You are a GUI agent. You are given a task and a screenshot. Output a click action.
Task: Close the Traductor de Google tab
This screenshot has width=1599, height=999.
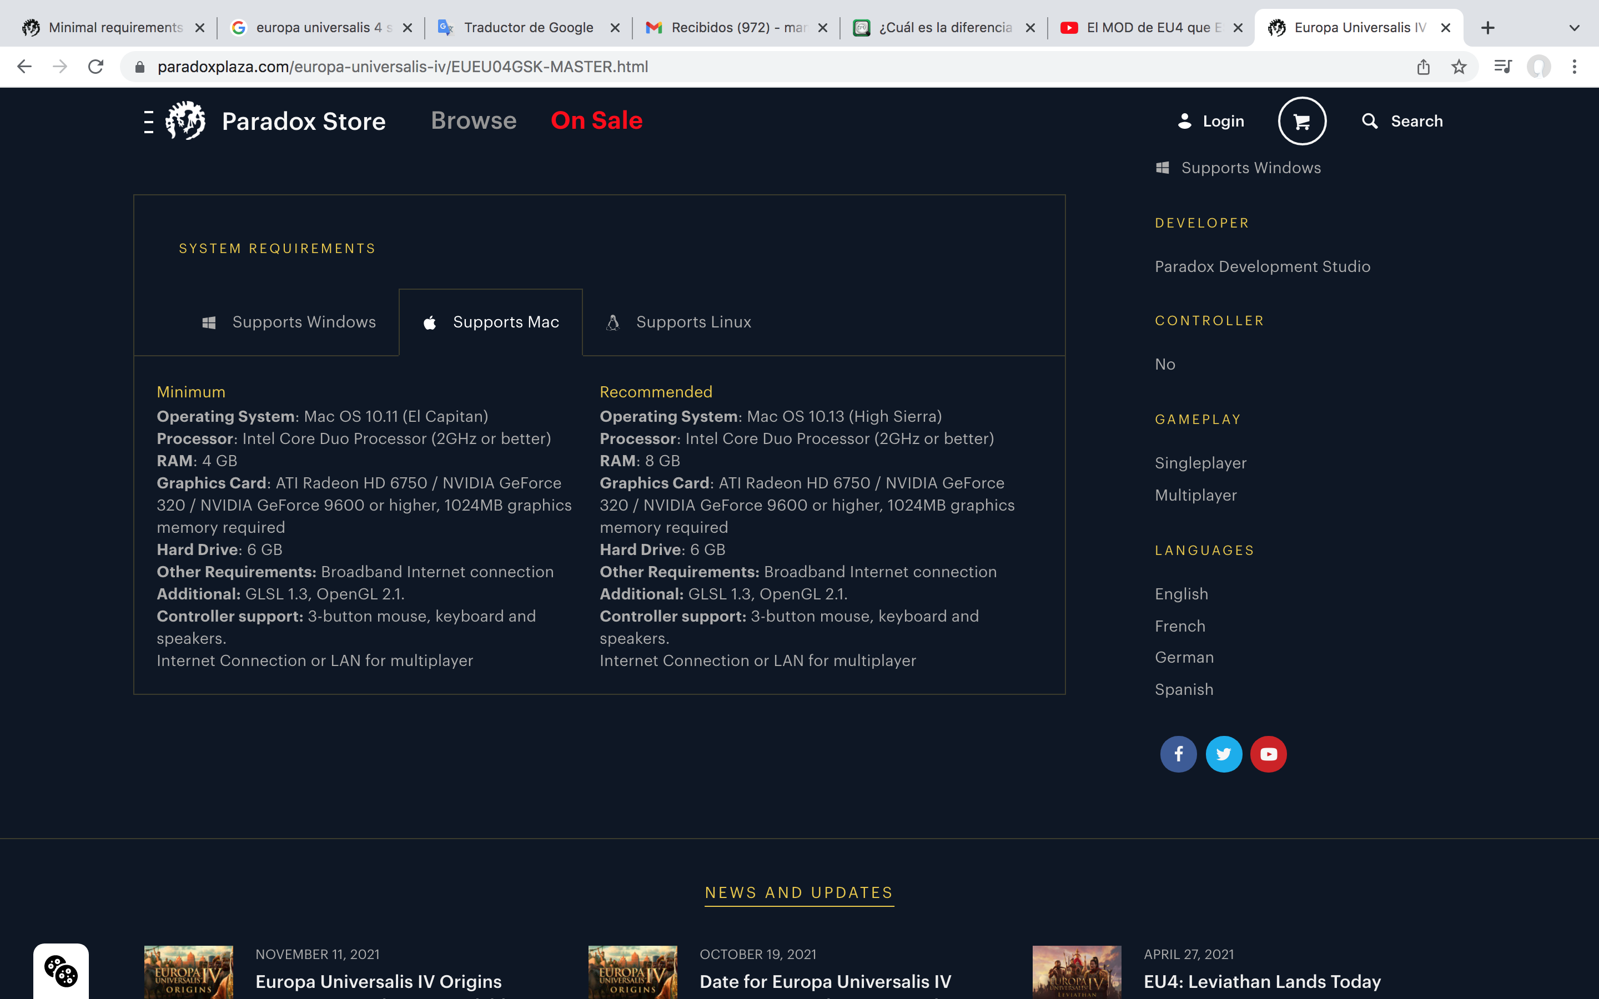615,28
